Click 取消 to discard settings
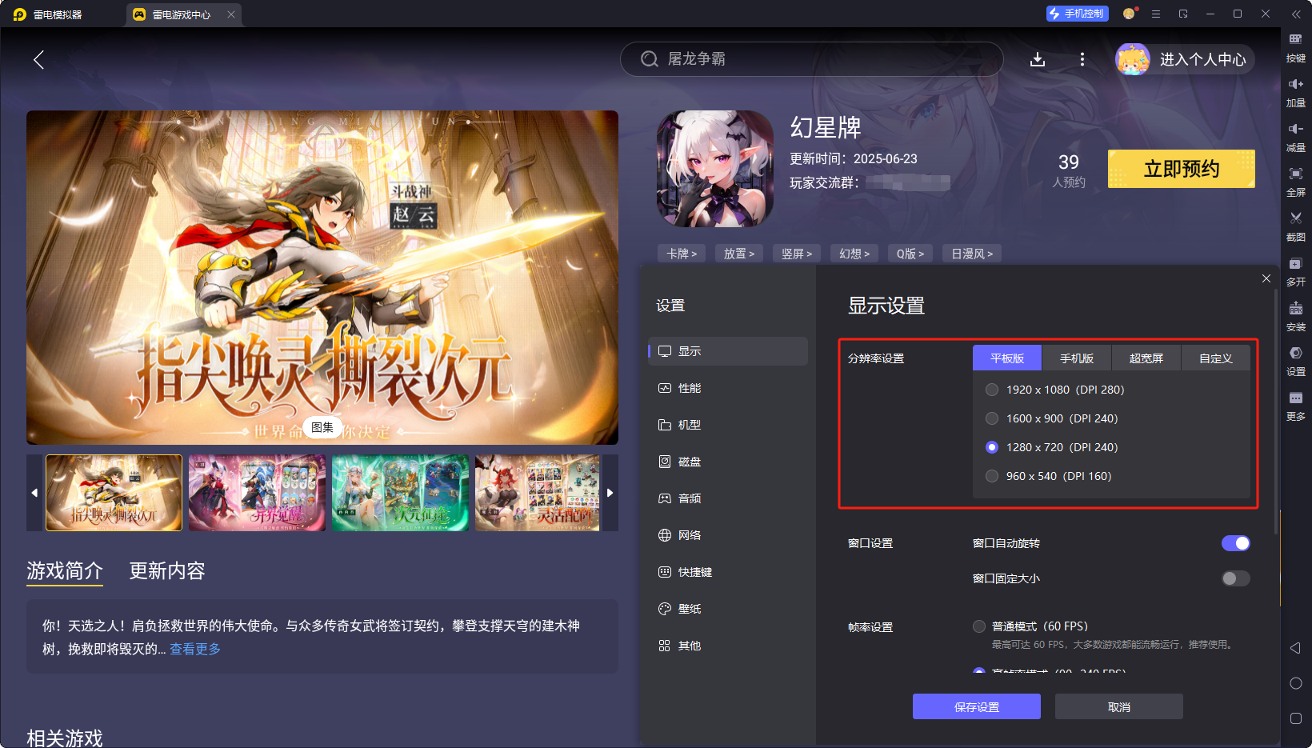The width and height of the screenshot is (1312, 748). click(x=1119, y=706)
